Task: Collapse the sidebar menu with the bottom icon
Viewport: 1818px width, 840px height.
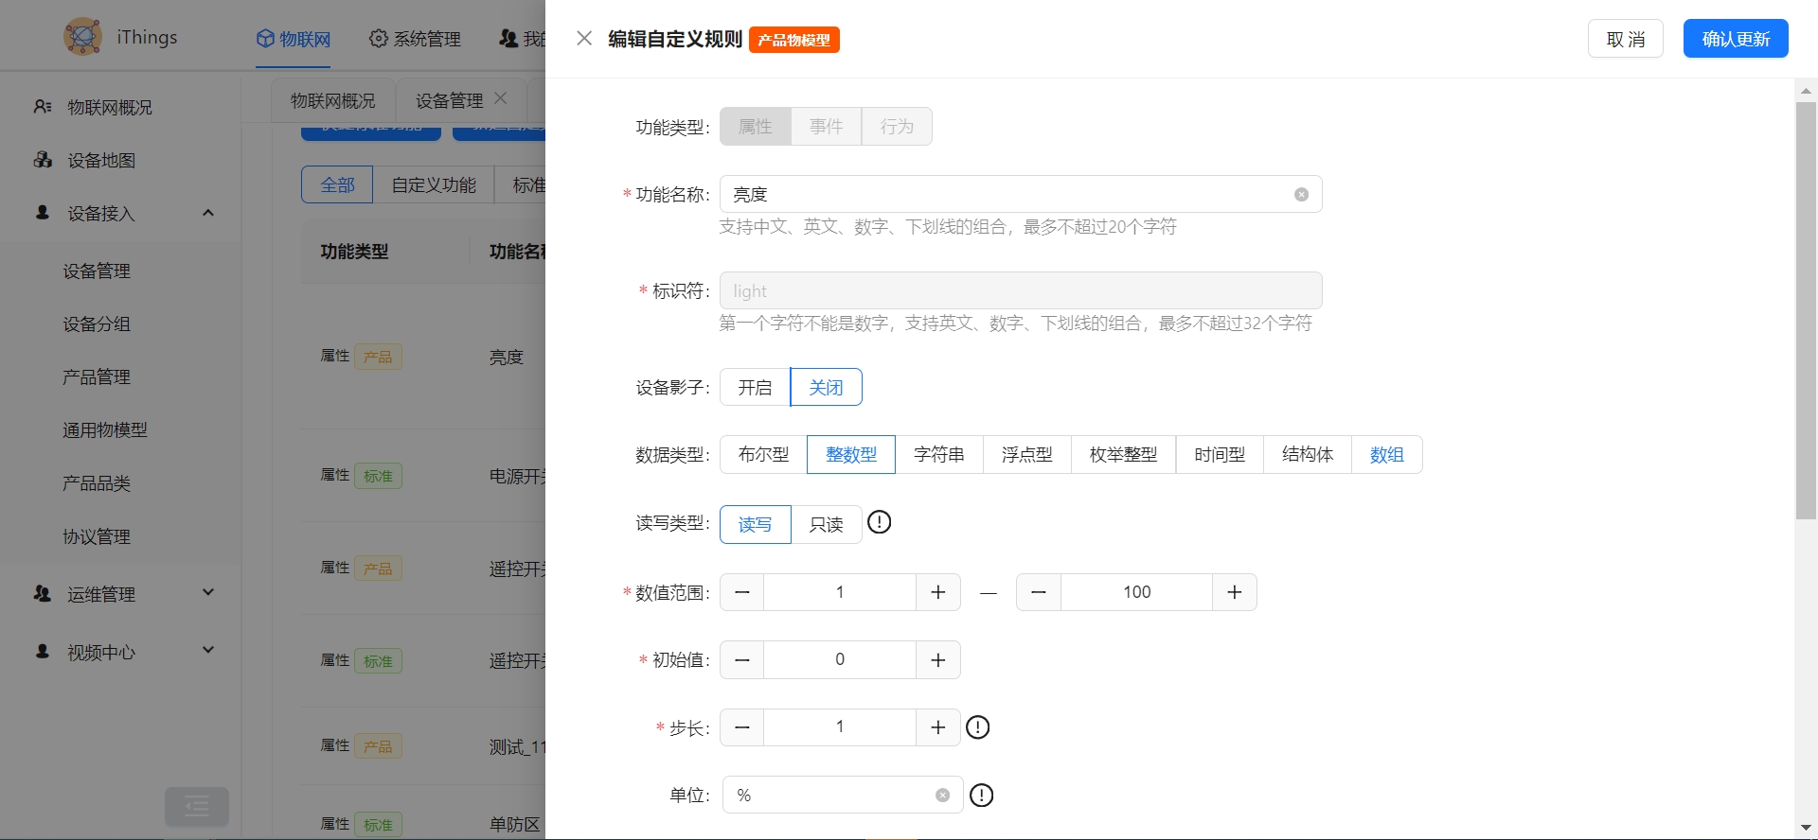Action: (x=197, y=806)
